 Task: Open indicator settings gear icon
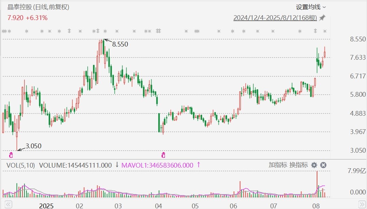[314, 165]
